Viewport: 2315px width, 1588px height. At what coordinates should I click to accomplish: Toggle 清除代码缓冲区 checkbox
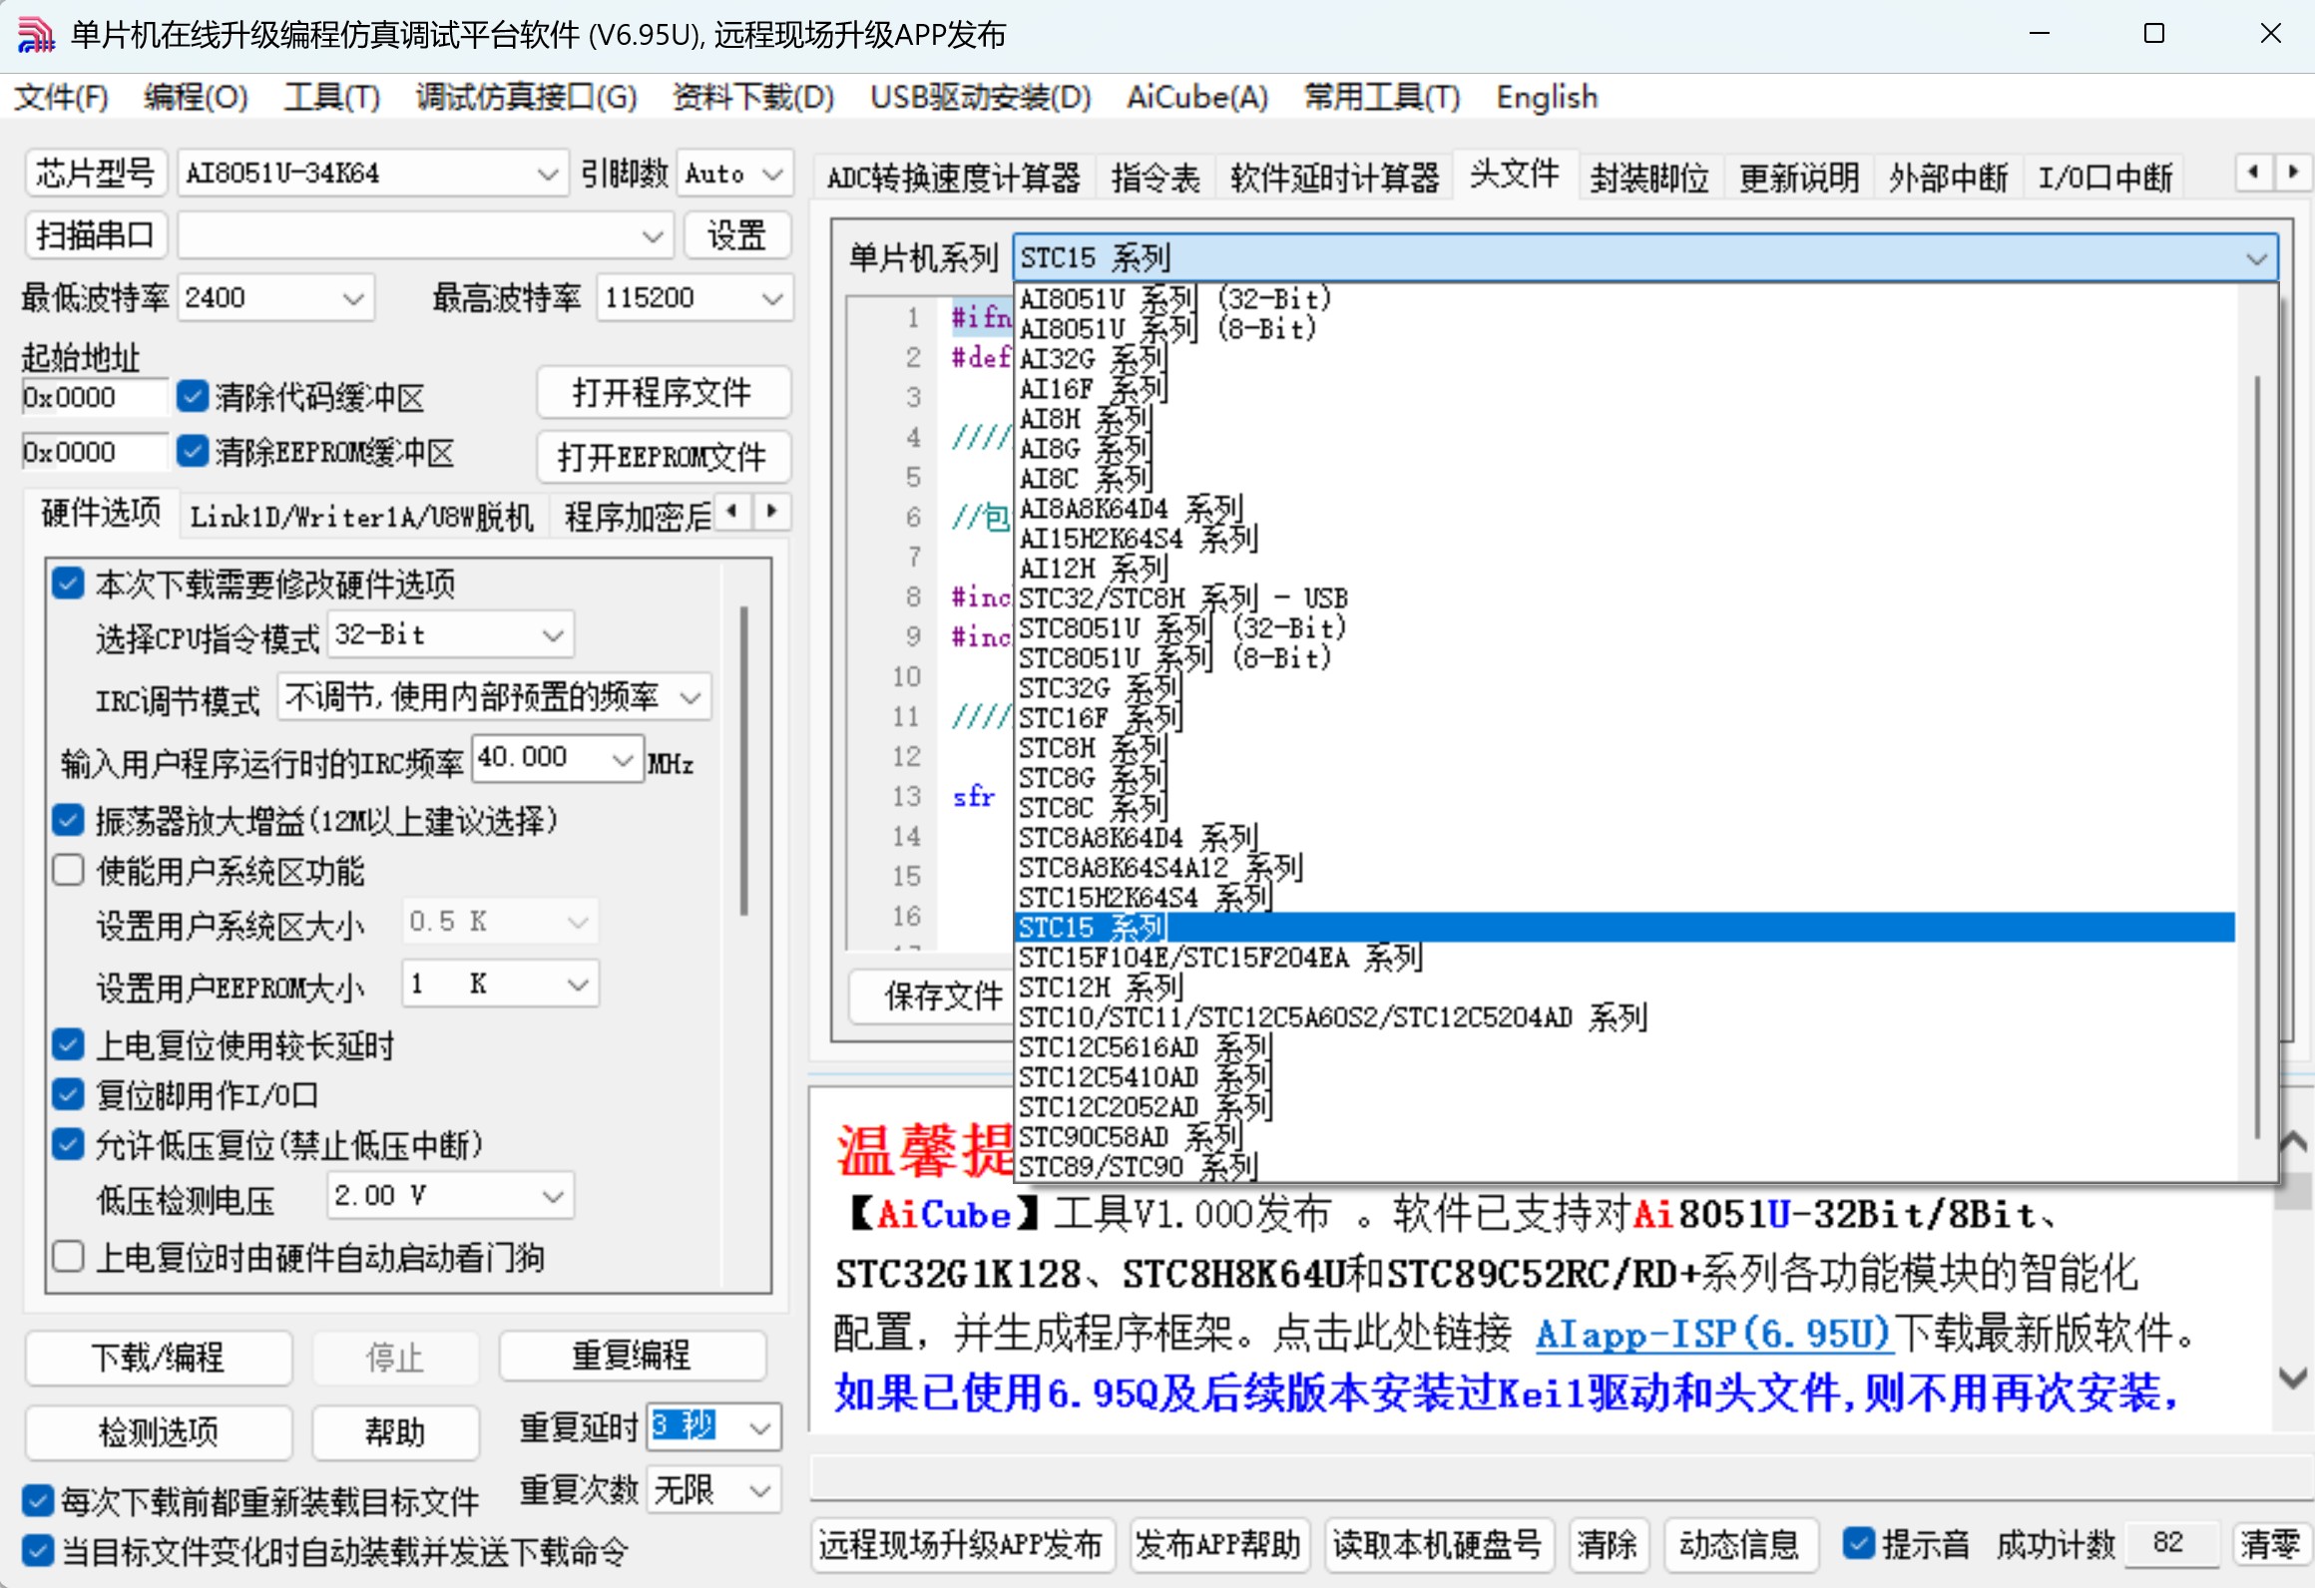tap(193, 396)
